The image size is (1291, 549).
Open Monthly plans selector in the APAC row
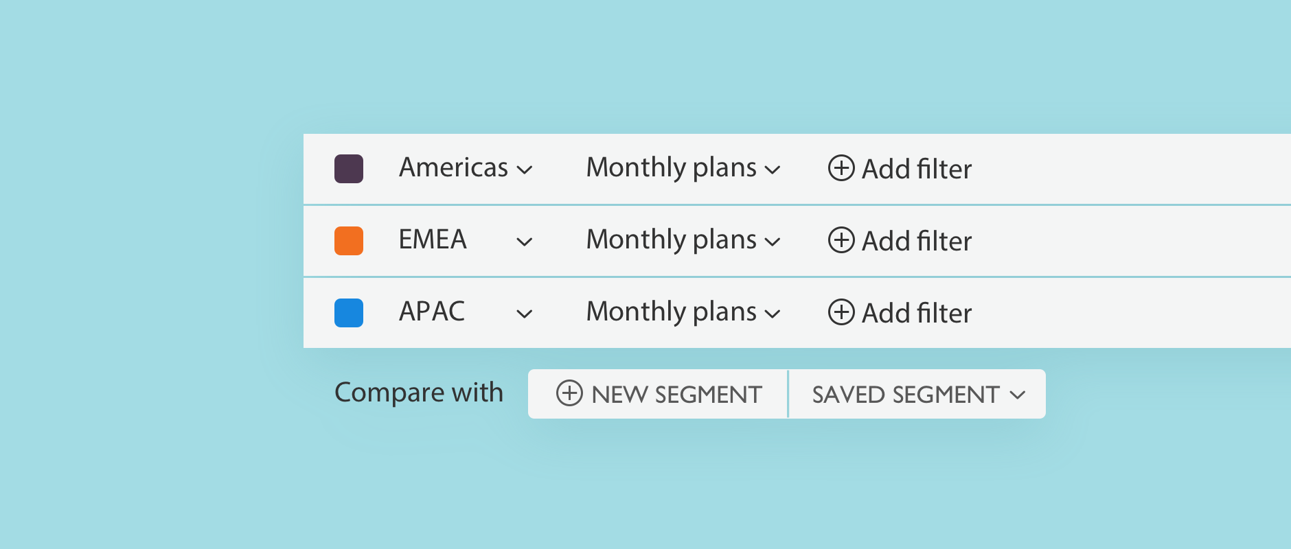(x=773, y=314)
